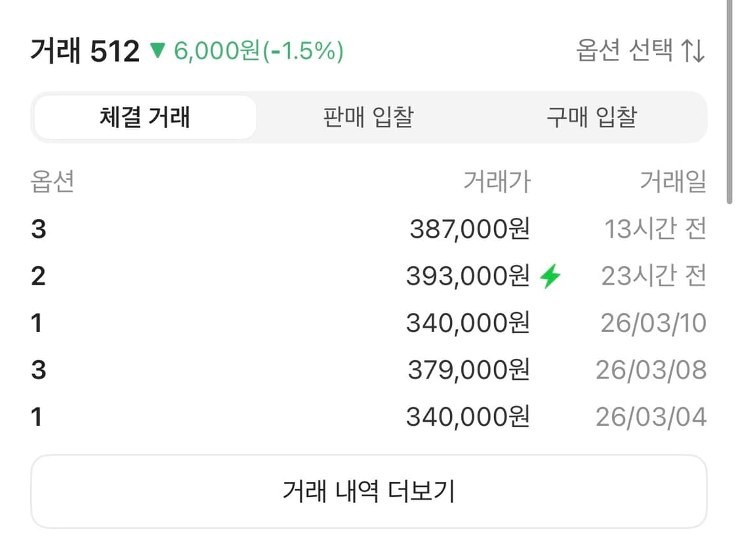Click the green price-drop triangle indicator

click(x=157, y=51)
